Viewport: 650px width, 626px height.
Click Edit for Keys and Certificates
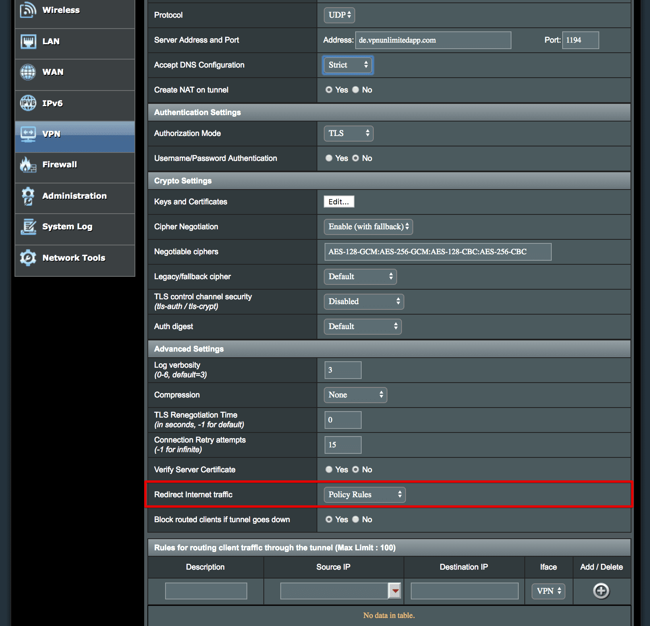[339, 202]
